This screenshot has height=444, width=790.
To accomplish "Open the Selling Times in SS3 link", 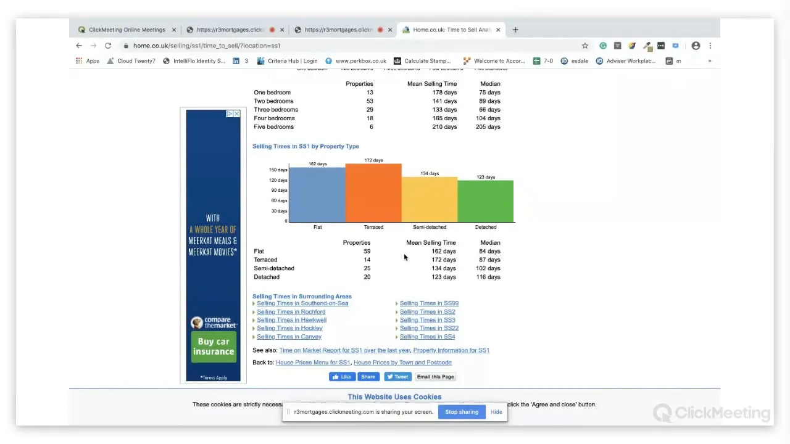I will [x=427, y=320].
